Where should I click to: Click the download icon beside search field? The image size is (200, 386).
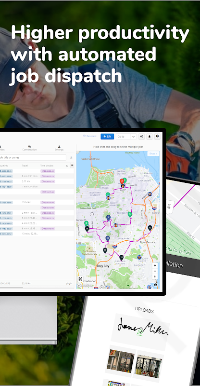pyautogui.click(x=71, y=158)
